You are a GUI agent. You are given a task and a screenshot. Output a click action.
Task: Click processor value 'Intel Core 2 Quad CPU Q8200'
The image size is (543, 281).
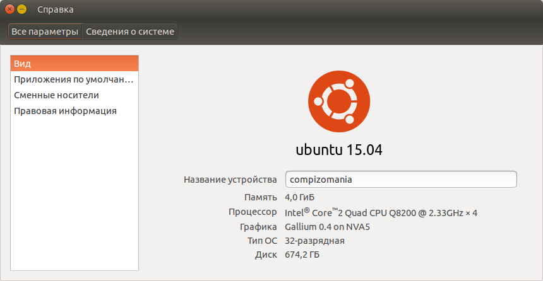[381, 212]
